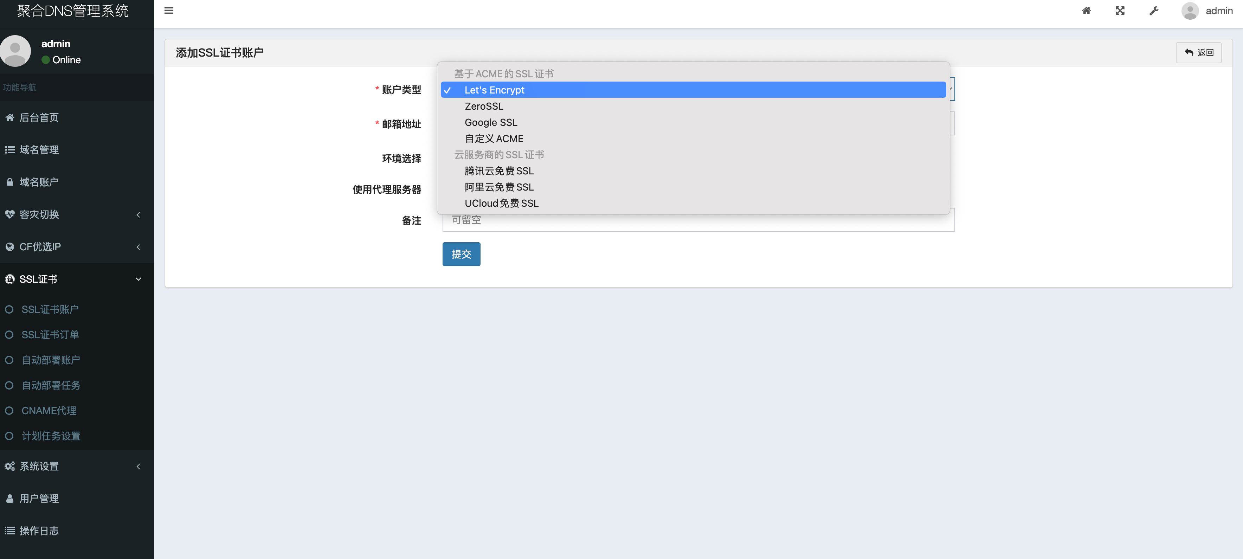Open 后台首页 from the sidebar
The height and width of the screenshot is (559, 1243).
(x=77, y=117)
